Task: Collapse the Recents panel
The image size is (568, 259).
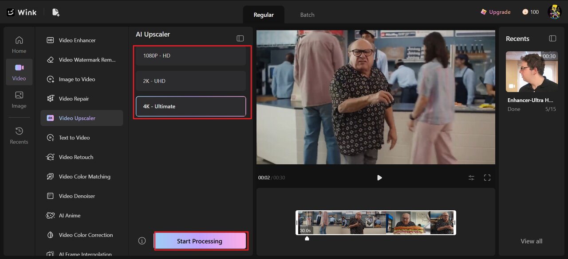Action: (x=552, y=39)
